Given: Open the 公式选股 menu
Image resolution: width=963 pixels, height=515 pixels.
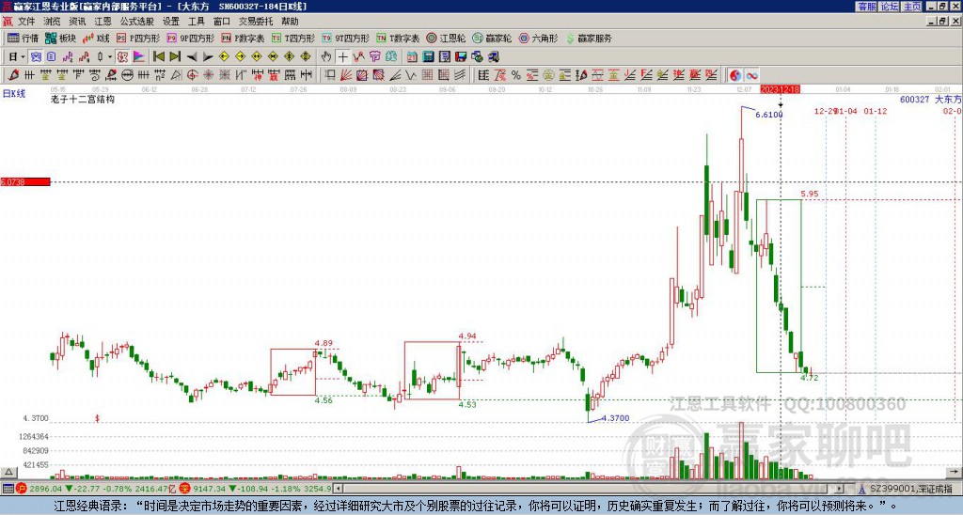Looking at the screenshot, I should point(136,22).
